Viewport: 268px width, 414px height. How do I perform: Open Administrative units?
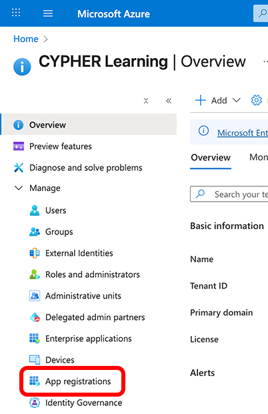coord(83,296)
